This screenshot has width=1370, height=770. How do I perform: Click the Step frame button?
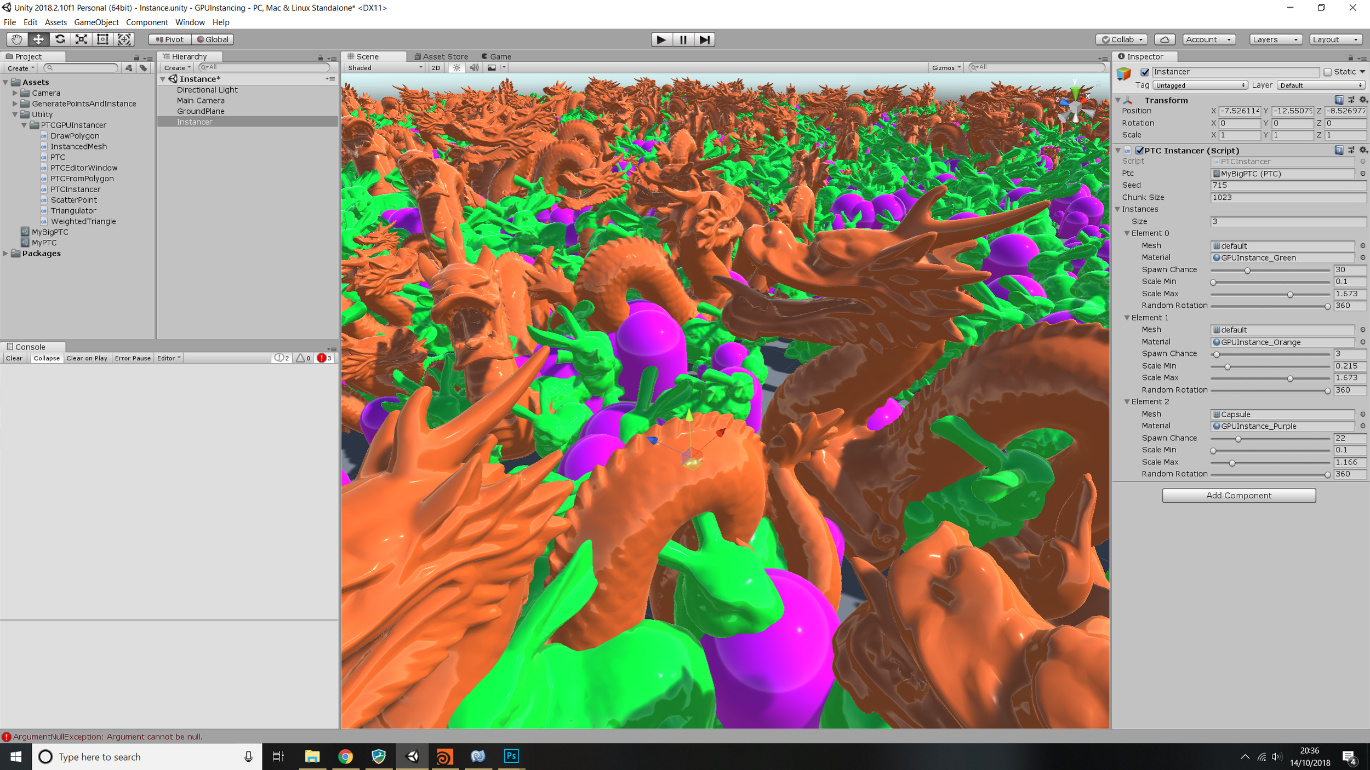[x=704, y=39]
